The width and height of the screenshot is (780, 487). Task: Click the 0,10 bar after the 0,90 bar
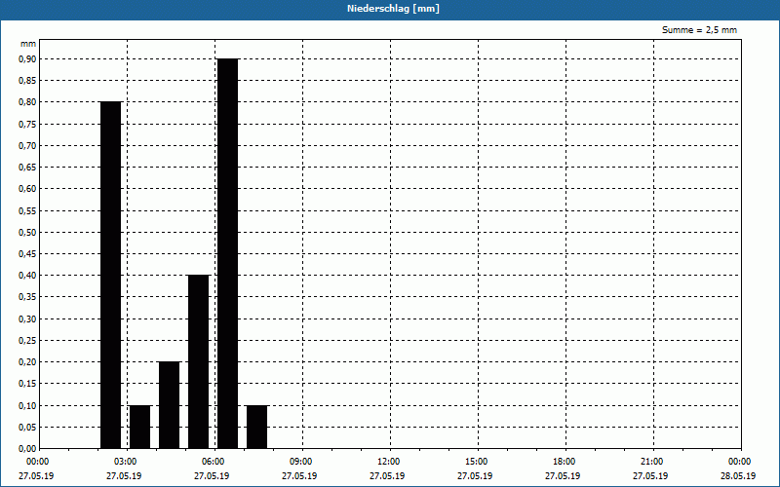[257, 427]
